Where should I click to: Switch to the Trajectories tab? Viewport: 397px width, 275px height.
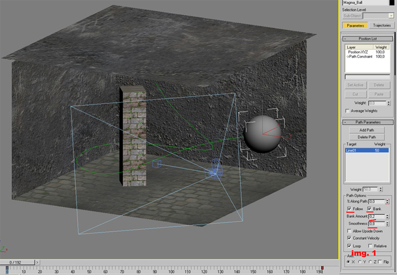coord(381,25)
